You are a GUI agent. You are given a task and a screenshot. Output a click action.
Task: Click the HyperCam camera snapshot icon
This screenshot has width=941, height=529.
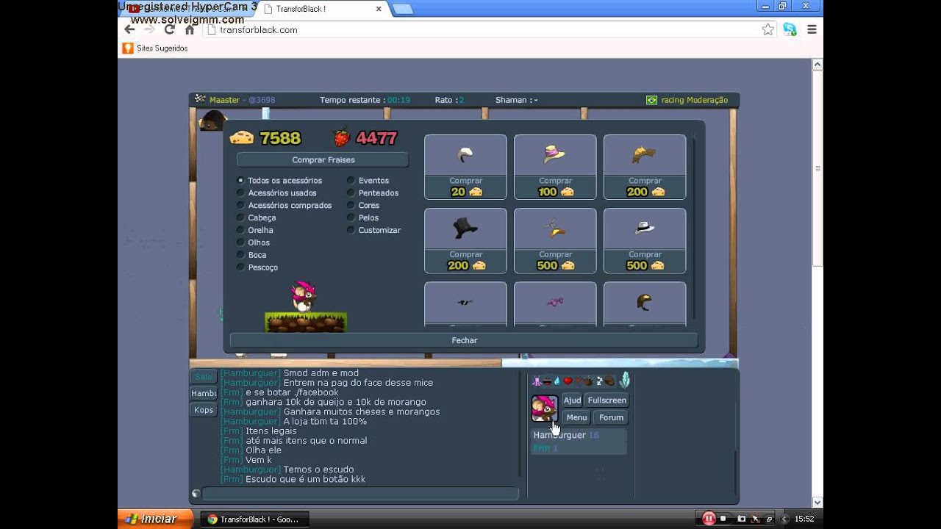click(x=741, y=519)
